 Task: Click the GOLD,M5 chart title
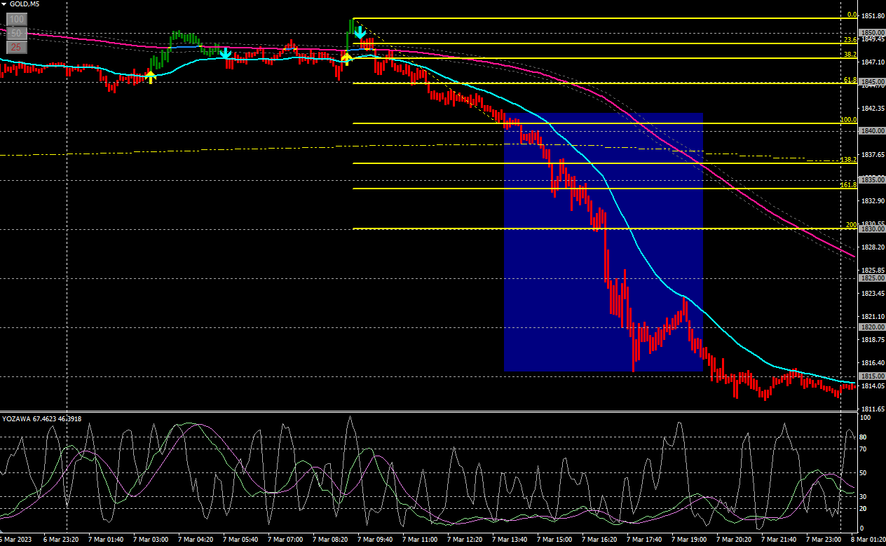(x=25, y=4)
